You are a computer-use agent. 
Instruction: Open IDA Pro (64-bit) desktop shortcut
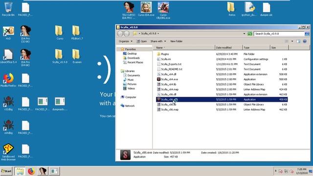click(25, 58)
